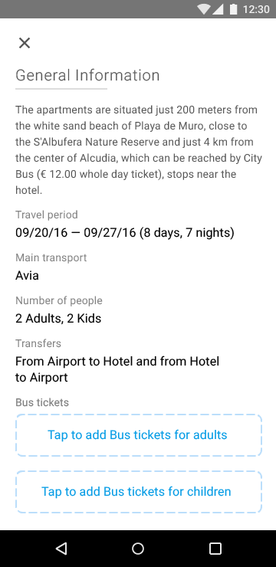Tap the Wi-Fi status icon
The image size is (276, 567).
pos(204,9)
